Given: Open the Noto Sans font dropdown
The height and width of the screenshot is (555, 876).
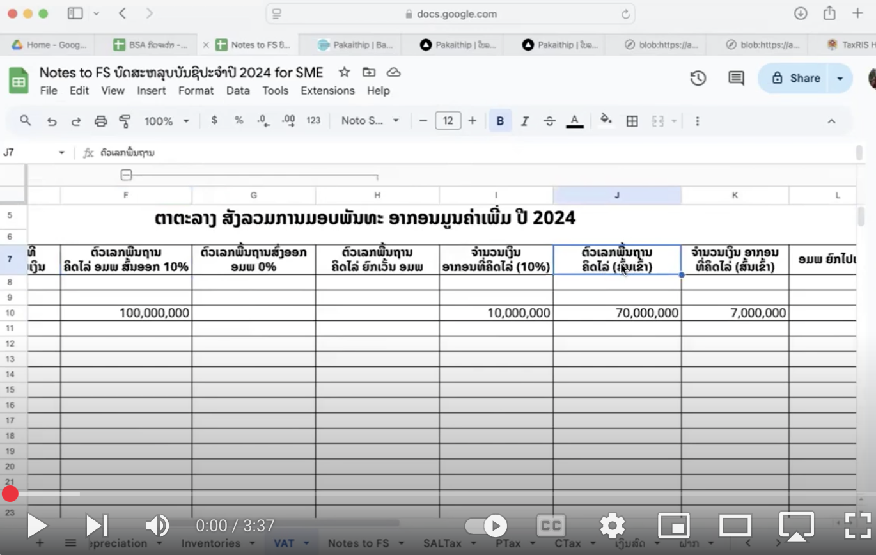Looking at the screenshot, I should click(x=370, y=121).
